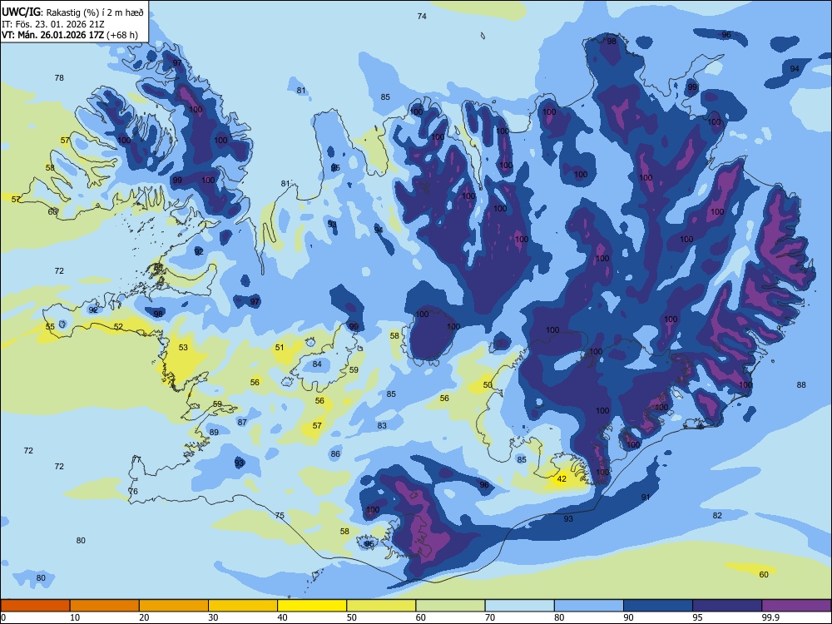Image resolution: width=832 pixels, height=624 pixels.
Task: Pick the 60–70 light green legend swatch
Action: [450, 606]
